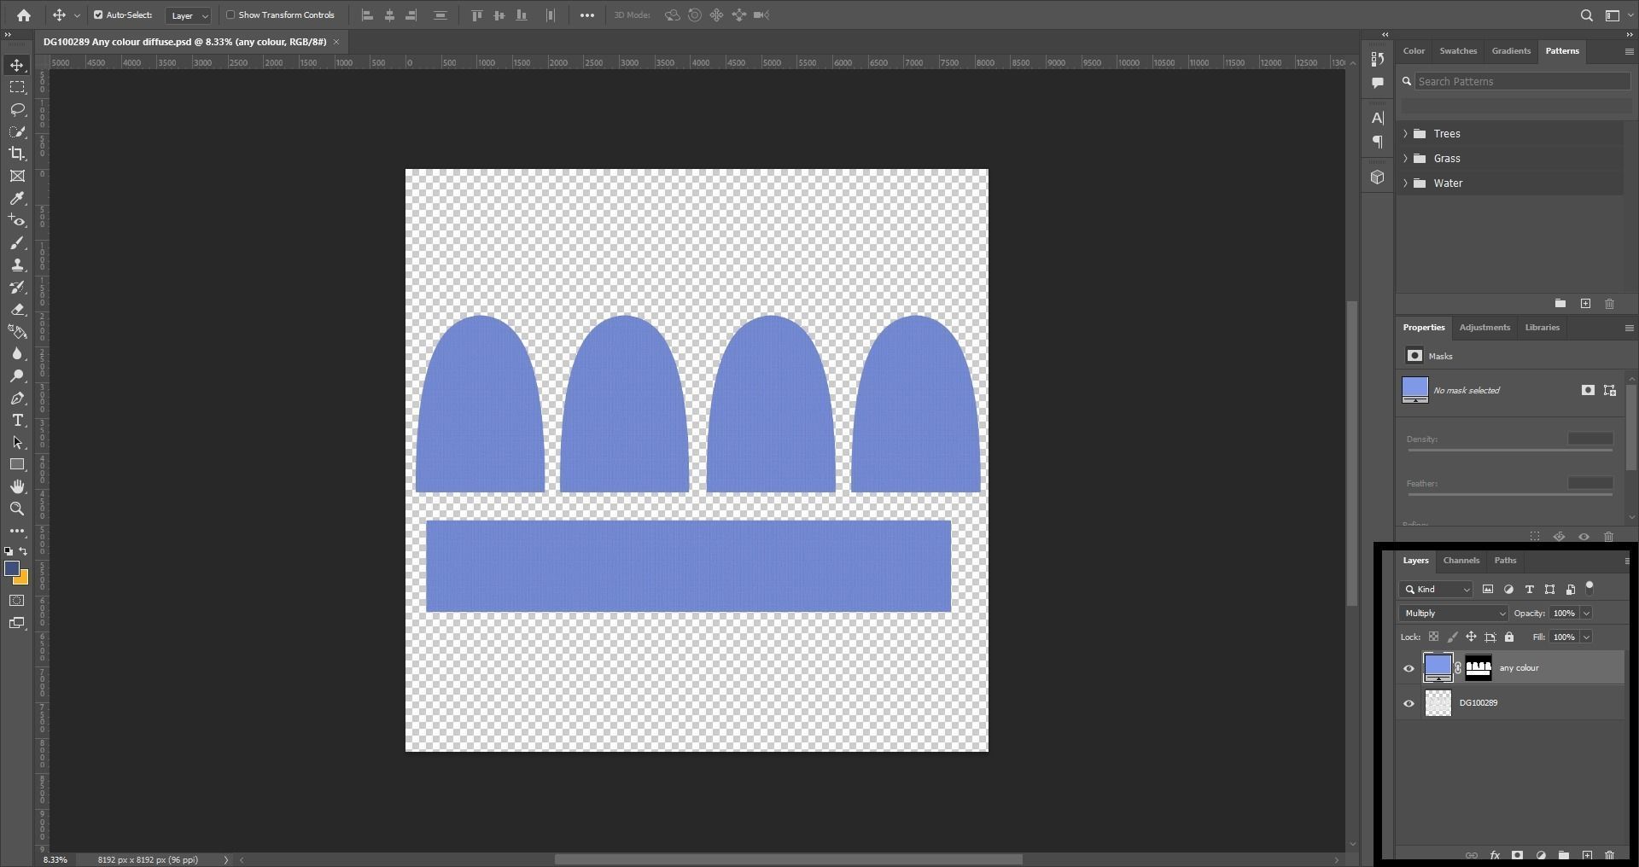Select the Move tool in the left toolbar
The image size is (1639, 867).
point(17,66)
